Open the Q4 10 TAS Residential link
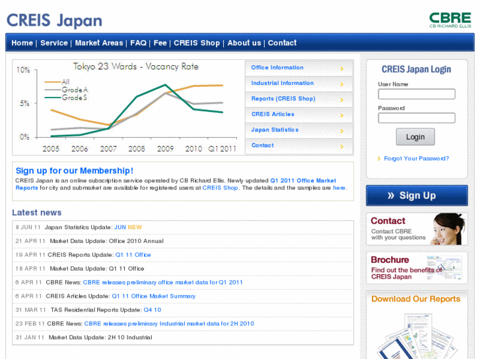Image resolution: width=480 pixels, height=359 pixels. (x=152, y=310)
